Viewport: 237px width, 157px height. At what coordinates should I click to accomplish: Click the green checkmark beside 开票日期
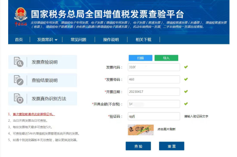[186, 92]
